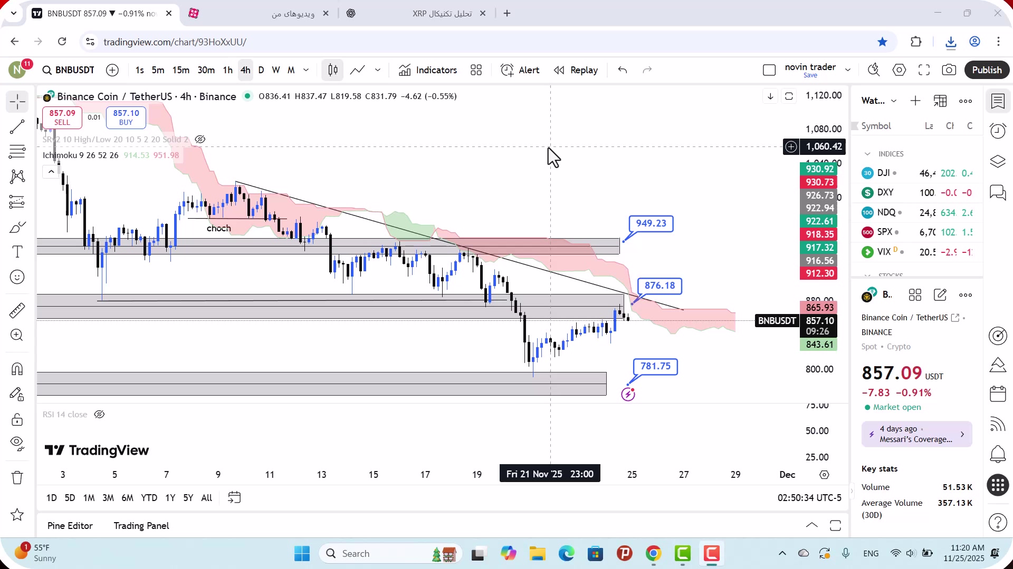Open chart settings hexagon icon
Screen dimensions: 1013x569
click(x=899, y=70)
